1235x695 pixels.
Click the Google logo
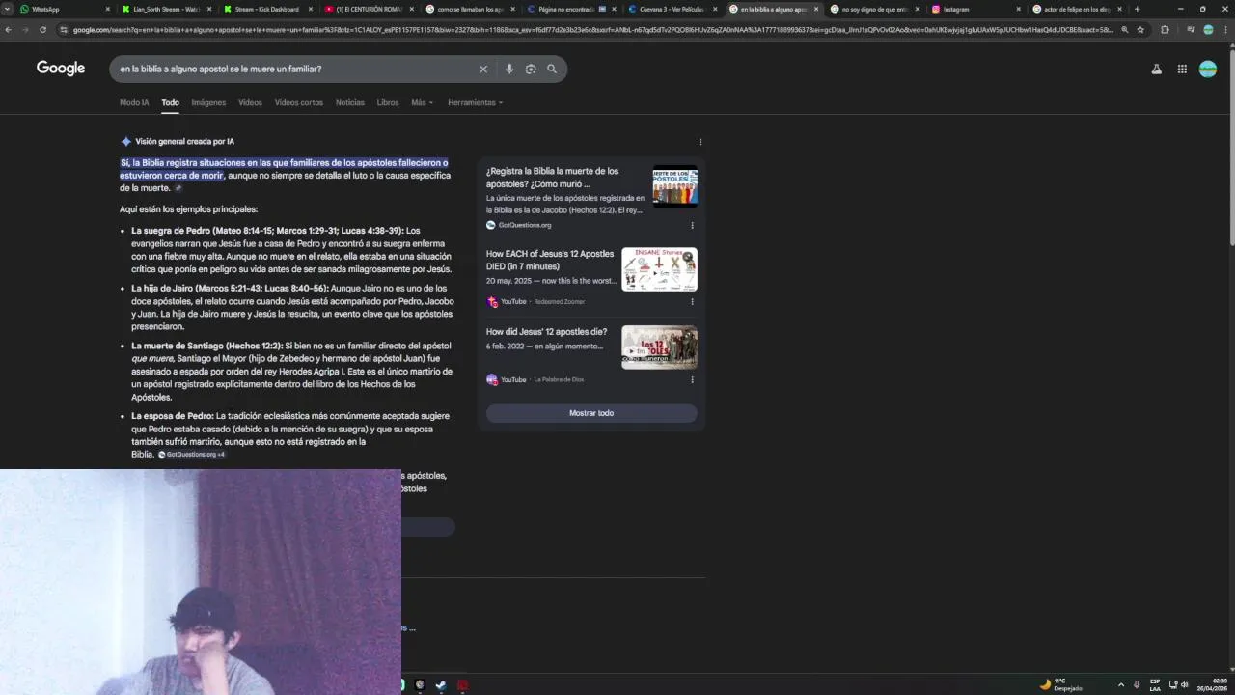61,69
